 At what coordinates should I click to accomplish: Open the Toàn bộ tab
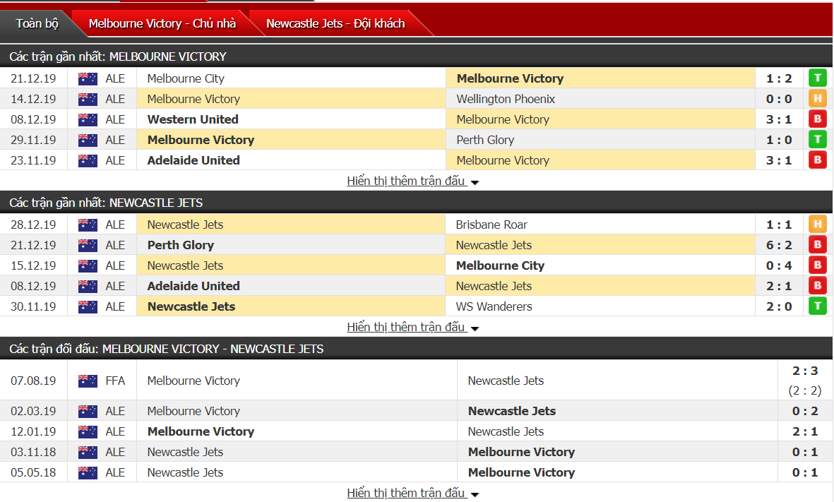point(37,23)
